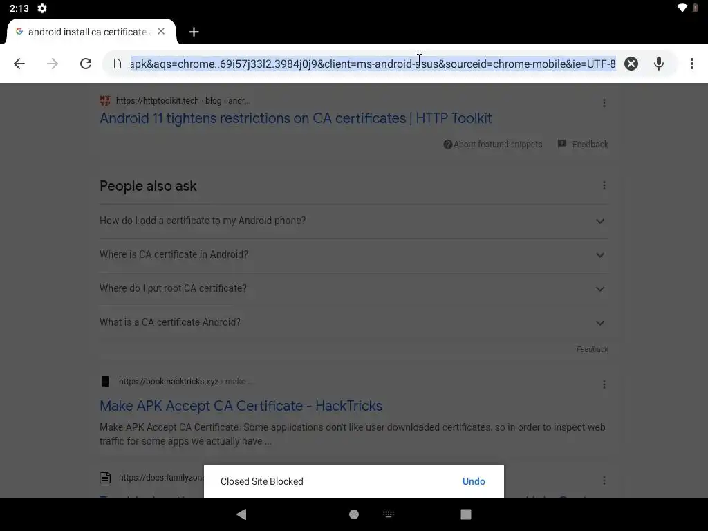Open the settings gear in the status bar
Screen dimensions: 708x531
point(42,8)
